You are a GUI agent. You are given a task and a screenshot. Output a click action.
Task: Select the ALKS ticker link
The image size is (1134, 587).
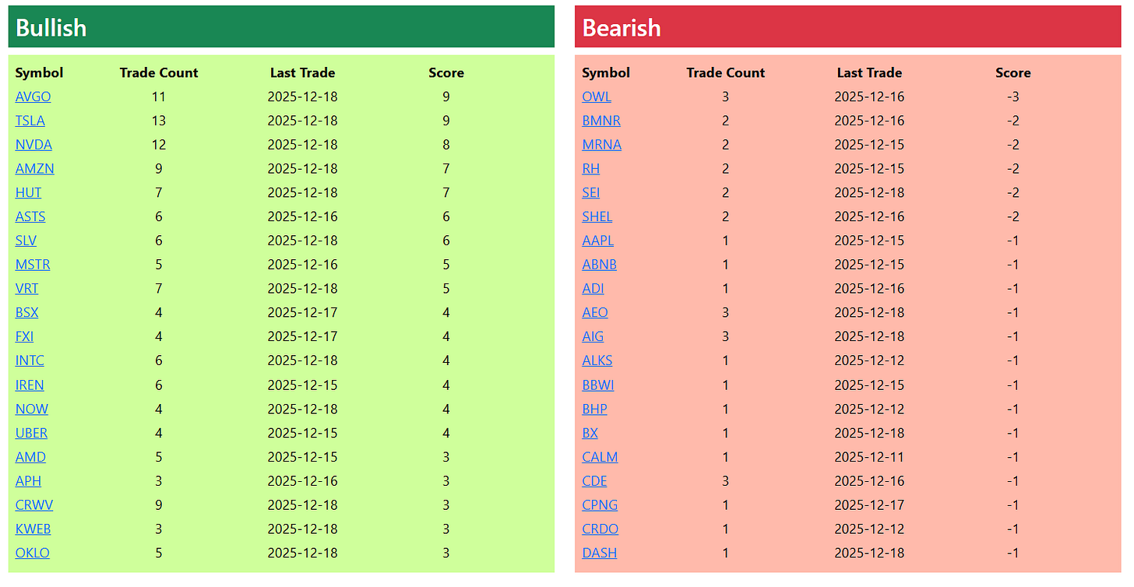597,361
